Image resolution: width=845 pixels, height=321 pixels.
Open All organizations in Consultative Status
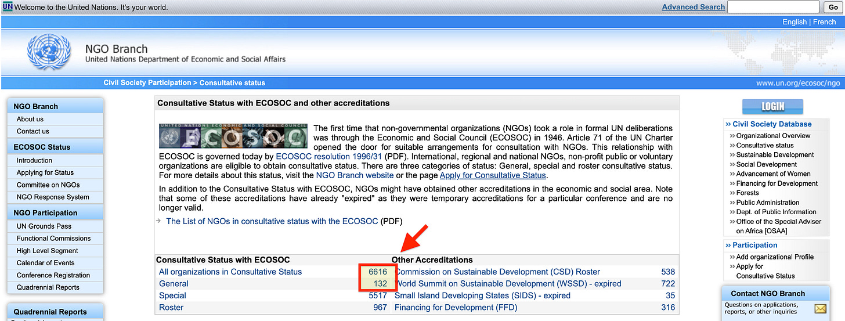tap(230, 272)
